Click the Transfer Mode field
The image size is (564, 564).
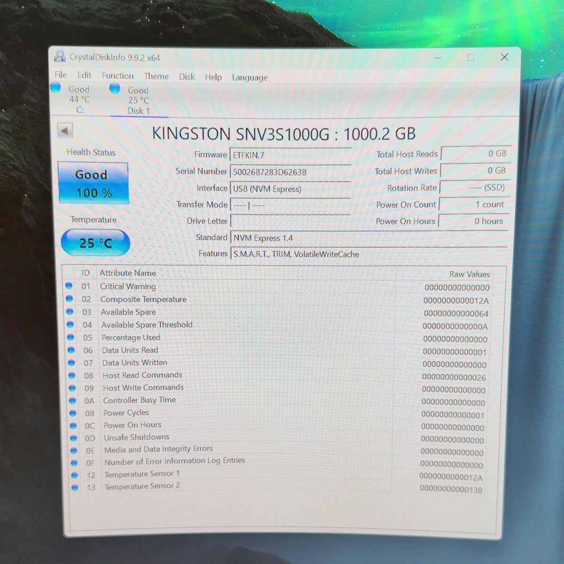click(x=290, y=205)
